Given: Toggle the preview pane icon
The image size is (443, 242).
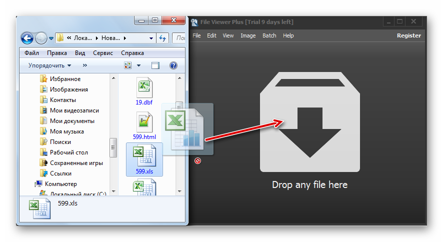Looking at the screenshot, I should [155, 65].
